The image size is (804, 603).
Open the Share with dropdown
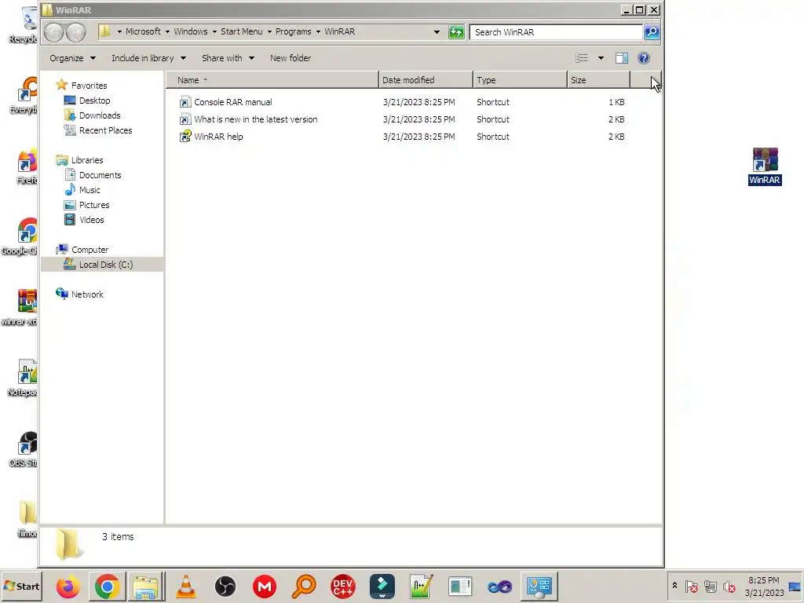point(228,58)
